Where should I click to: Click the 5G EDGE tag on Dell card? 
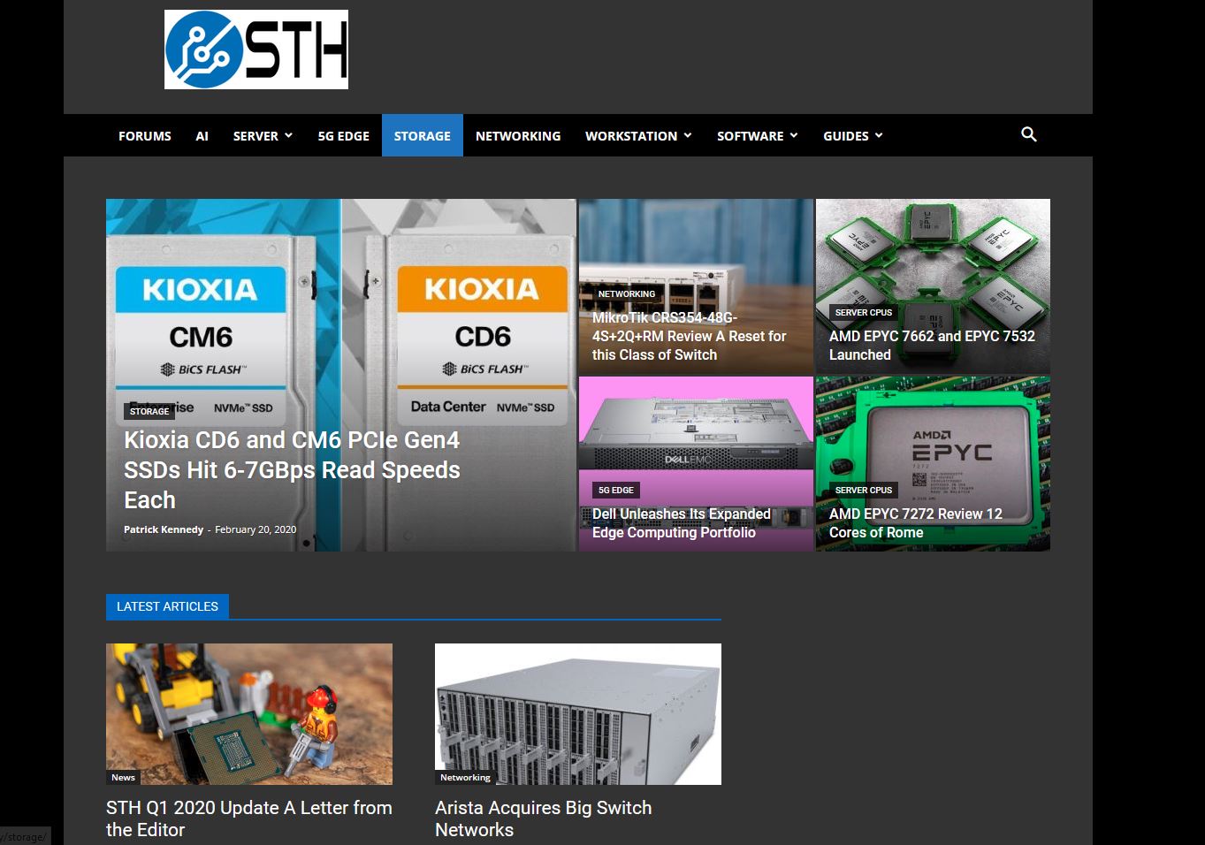click(x=616, y=490)
